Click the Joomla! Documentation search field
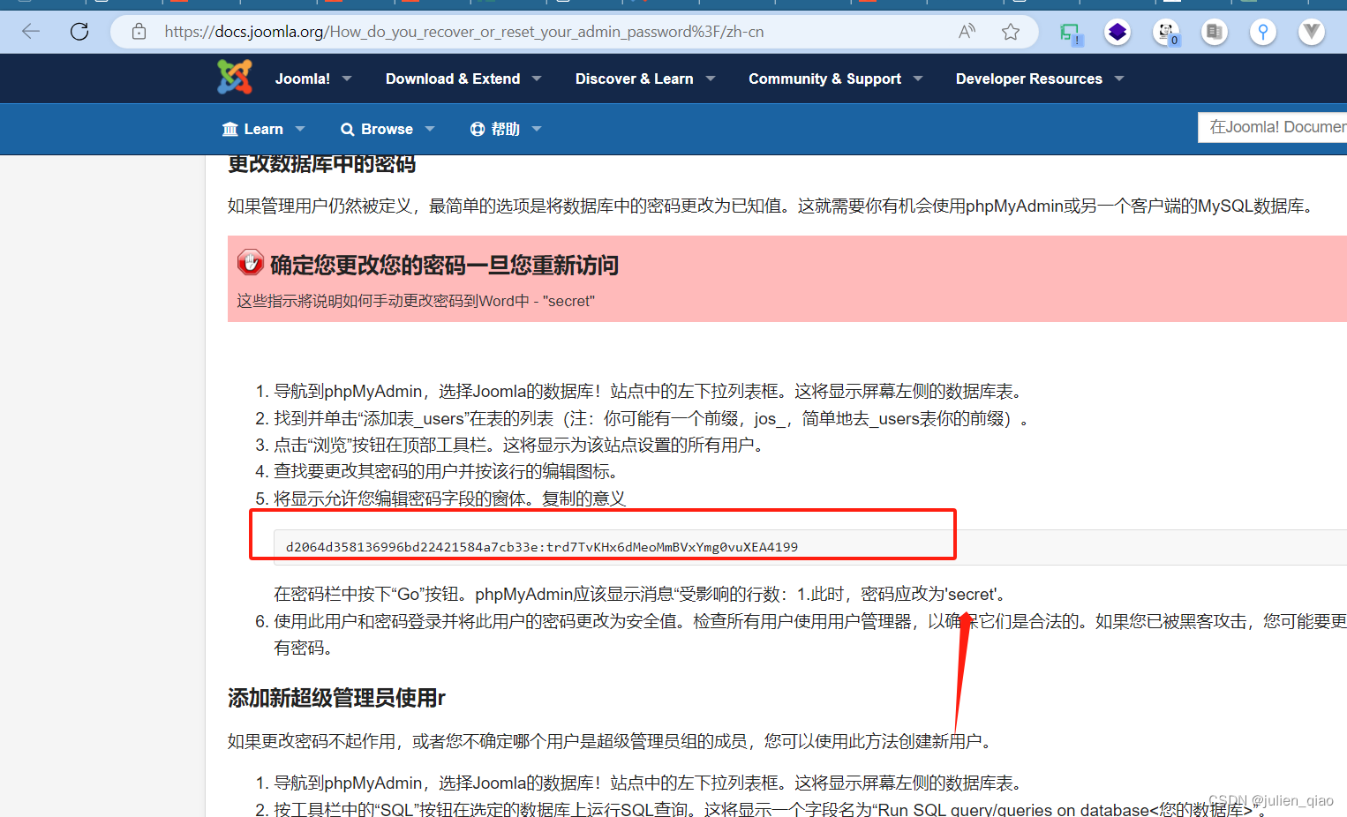The image size is (1347, 817). (x=1273, y=127)
